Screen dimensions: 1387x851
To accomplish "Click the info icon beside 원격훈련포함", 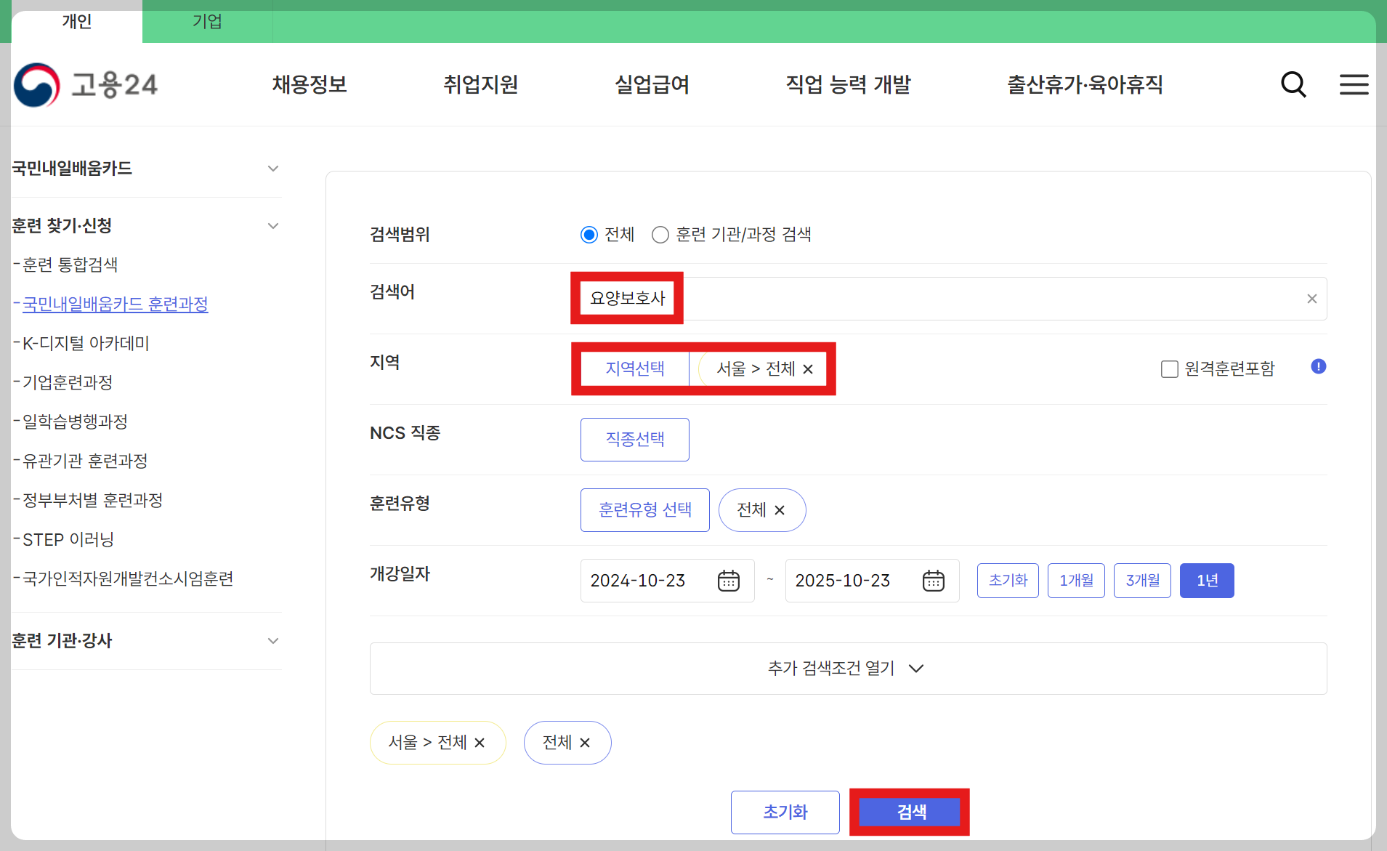I will (x=1317, y=367).
